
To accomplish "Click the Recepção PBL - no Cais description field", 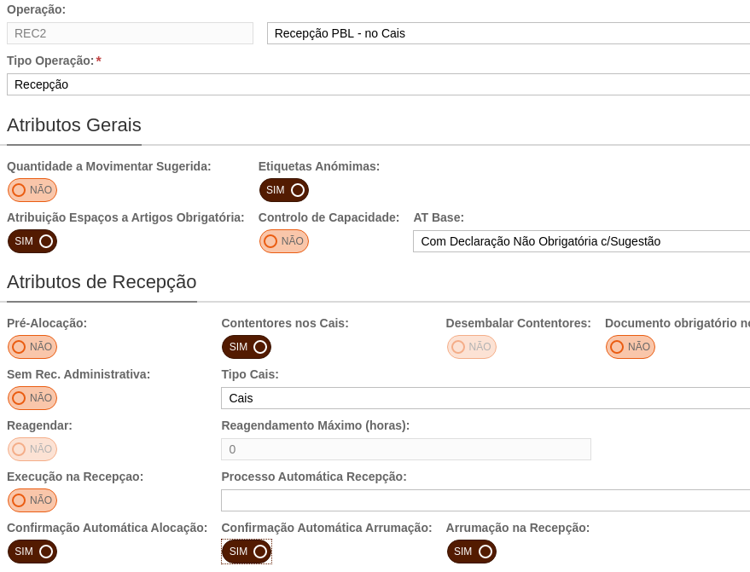I will 509,33.
